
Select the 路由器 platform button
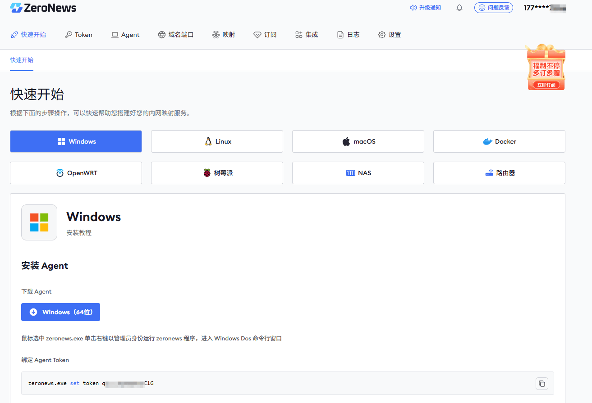tap(499, 173)
